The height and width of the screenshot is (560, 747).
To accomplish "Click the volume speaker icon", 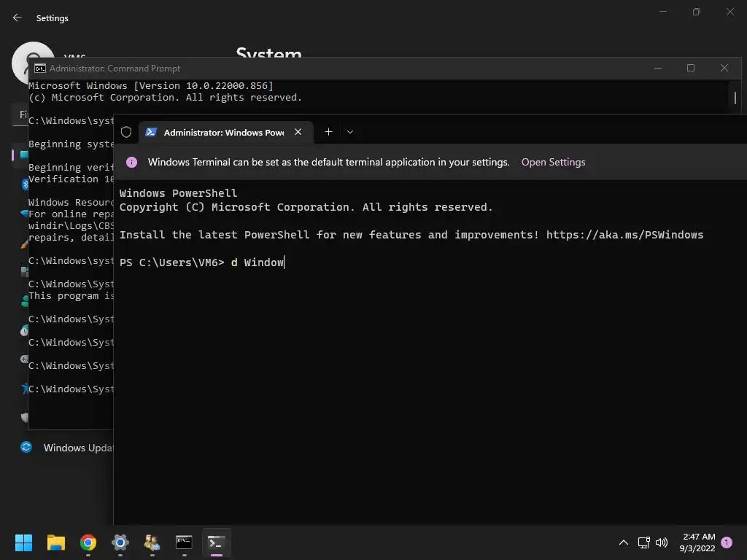I will 662,542.
